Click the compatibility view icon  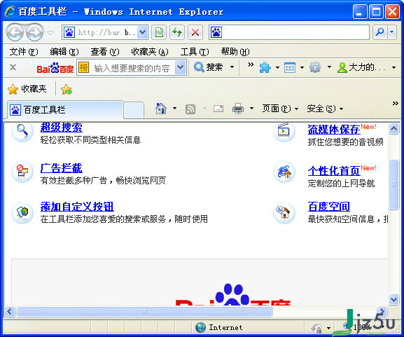(159, 32)
